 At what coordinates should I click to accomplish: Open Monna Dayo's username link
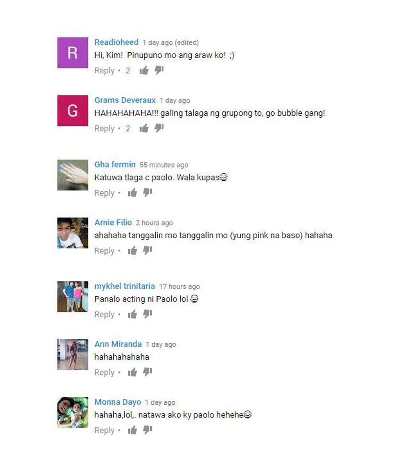(x=118, y=402)
